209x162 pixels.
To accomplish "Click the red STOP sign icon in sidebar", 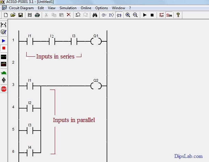I will point(4,89).
